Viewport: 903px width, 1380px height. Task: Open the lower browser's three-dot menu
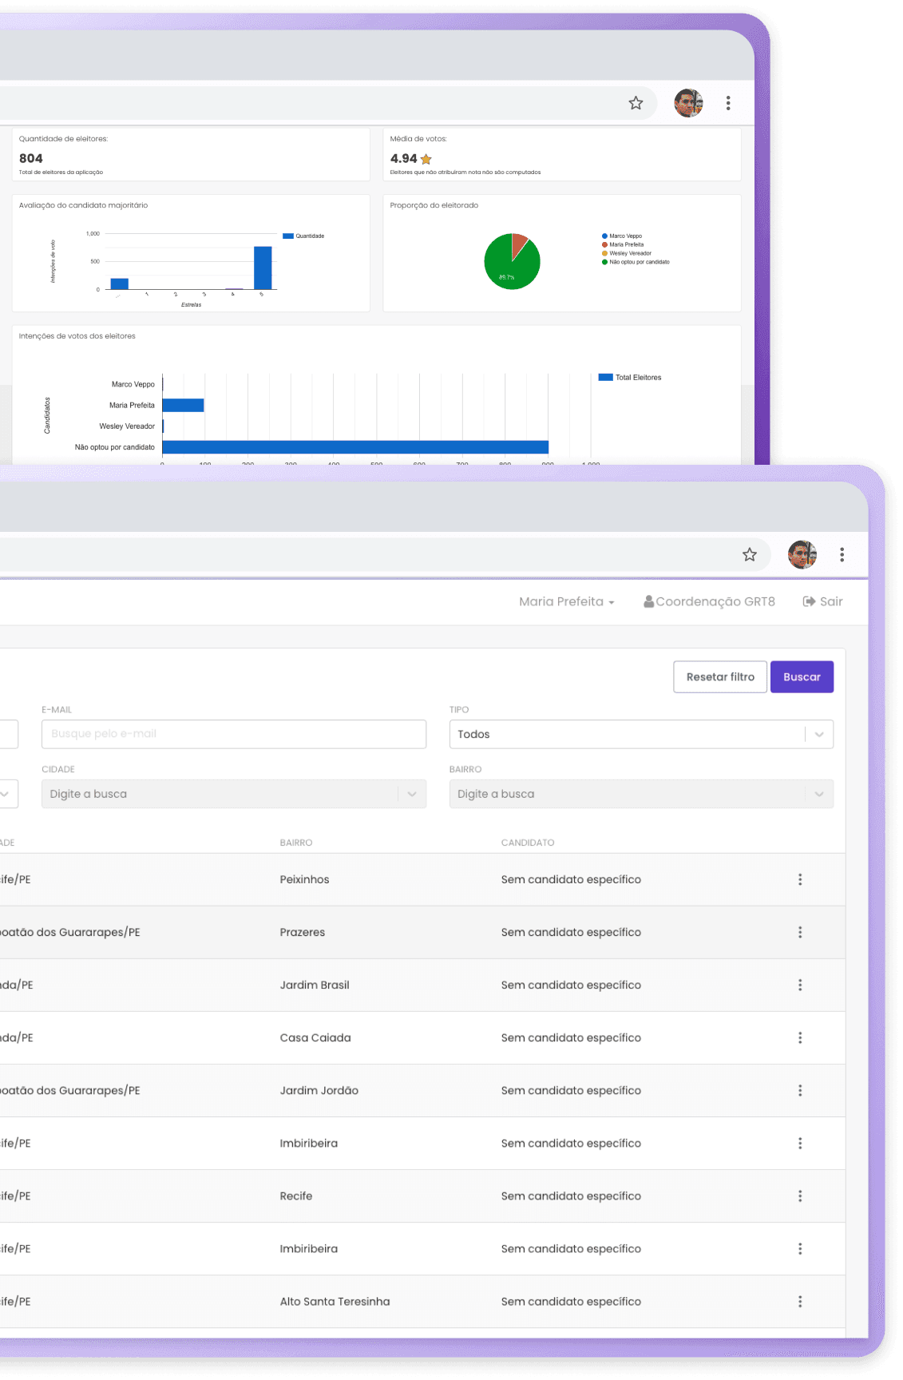(x=842, y=554)
